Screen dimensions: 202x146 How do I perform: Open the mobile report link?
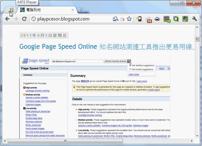pyautogui.click(x=154, y=90)
